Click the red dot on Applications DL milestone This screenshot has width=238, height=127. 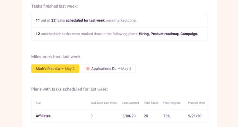pos(88,69)
